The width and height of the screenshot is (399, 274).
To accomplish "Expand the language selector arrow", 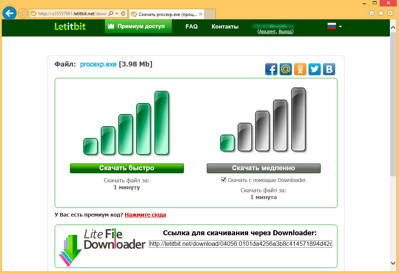I will point(340,27).
